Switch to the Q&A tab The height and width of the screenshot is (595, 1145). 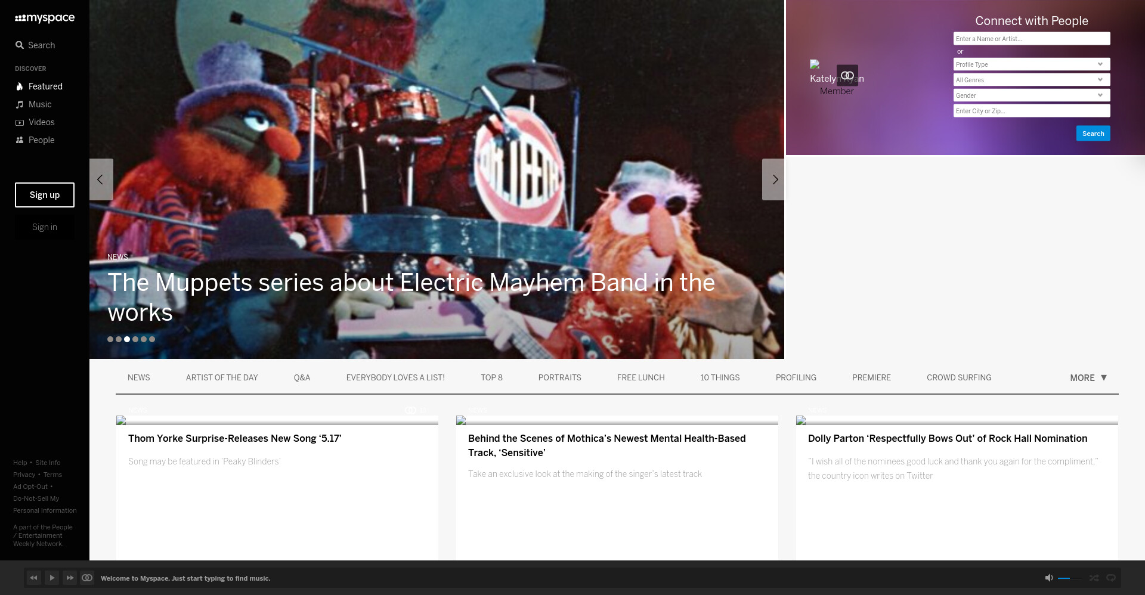(x=302, y=378)
